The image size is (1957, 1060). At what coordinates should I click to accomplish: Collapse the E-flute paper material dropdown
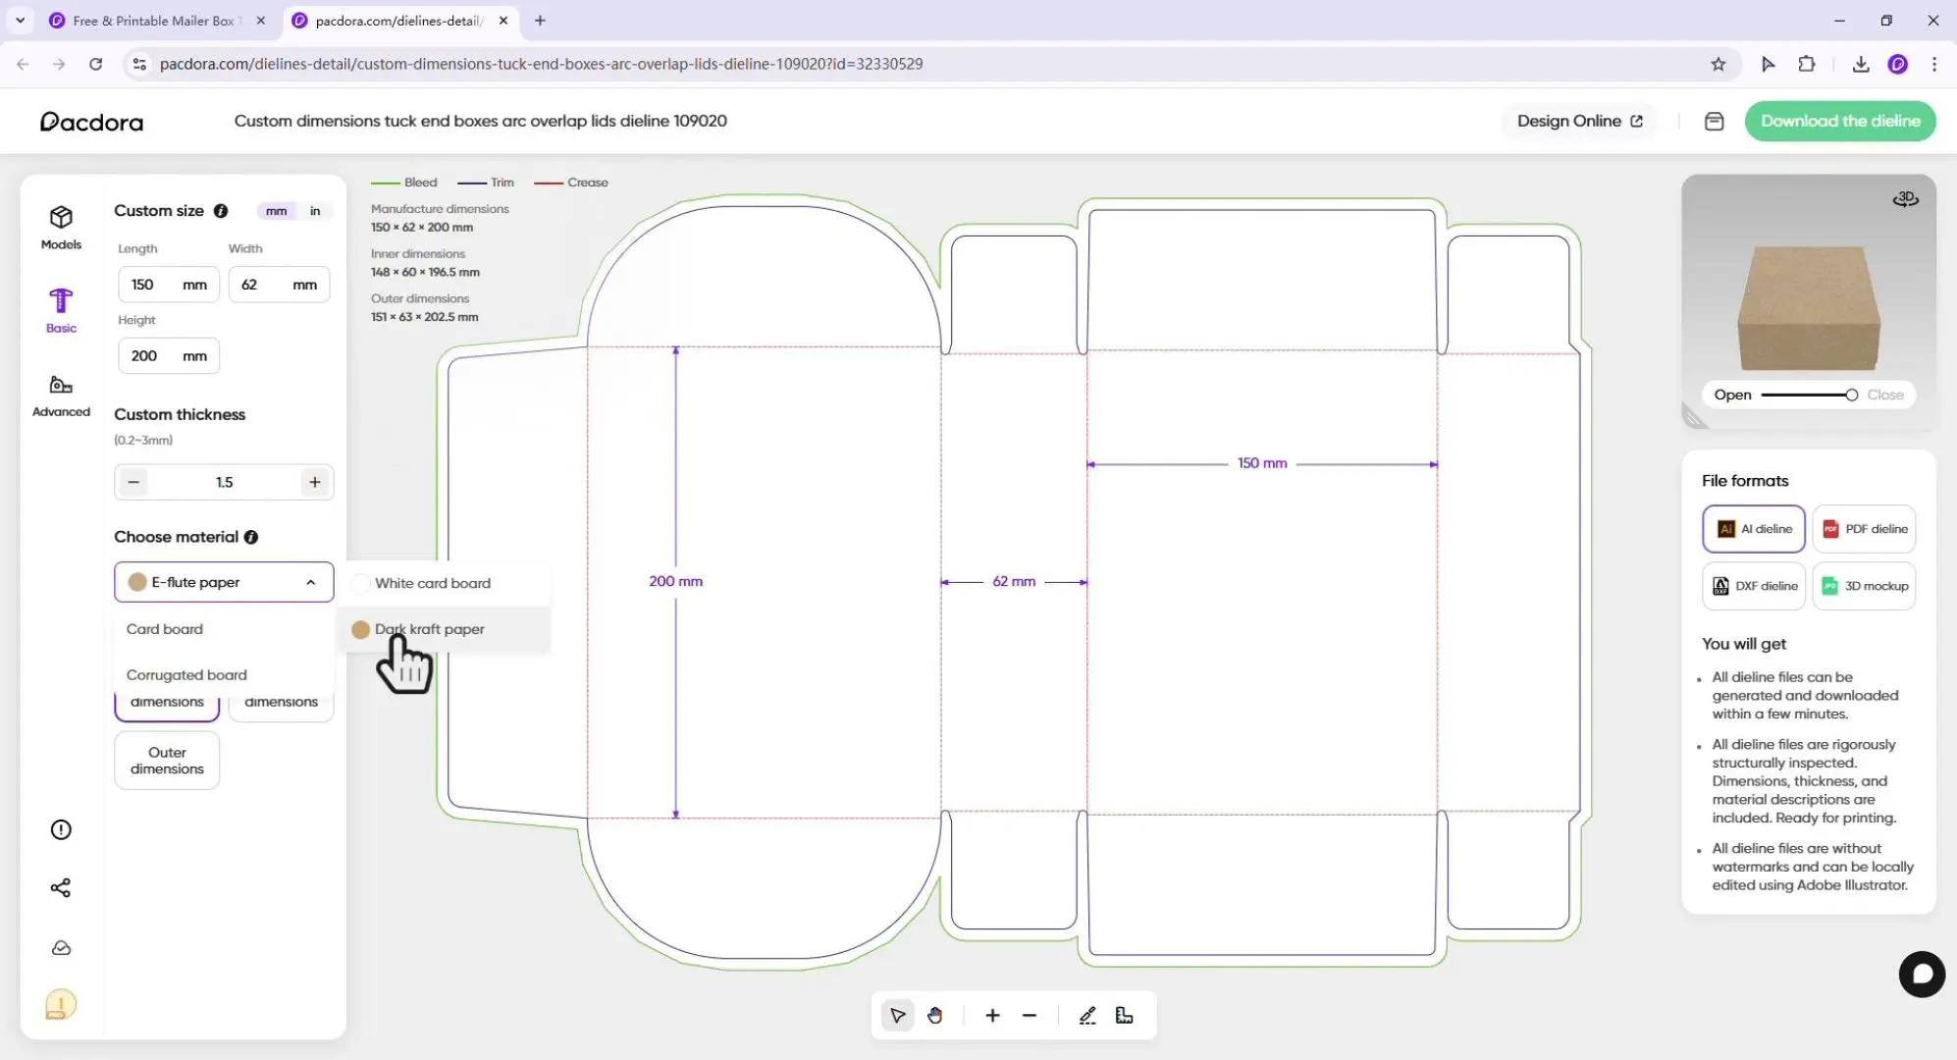point(311,582)
